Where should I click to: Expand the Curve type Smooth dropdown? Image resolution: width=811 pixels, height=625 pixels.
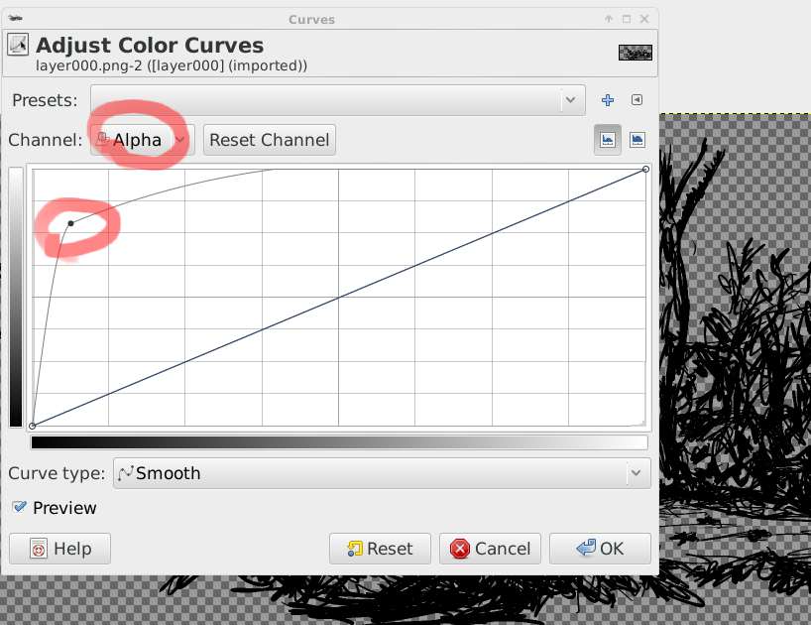click(382, 473)
